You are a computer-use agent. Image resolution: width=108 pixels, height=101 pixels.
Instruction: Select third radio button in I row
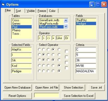(48, 55)
